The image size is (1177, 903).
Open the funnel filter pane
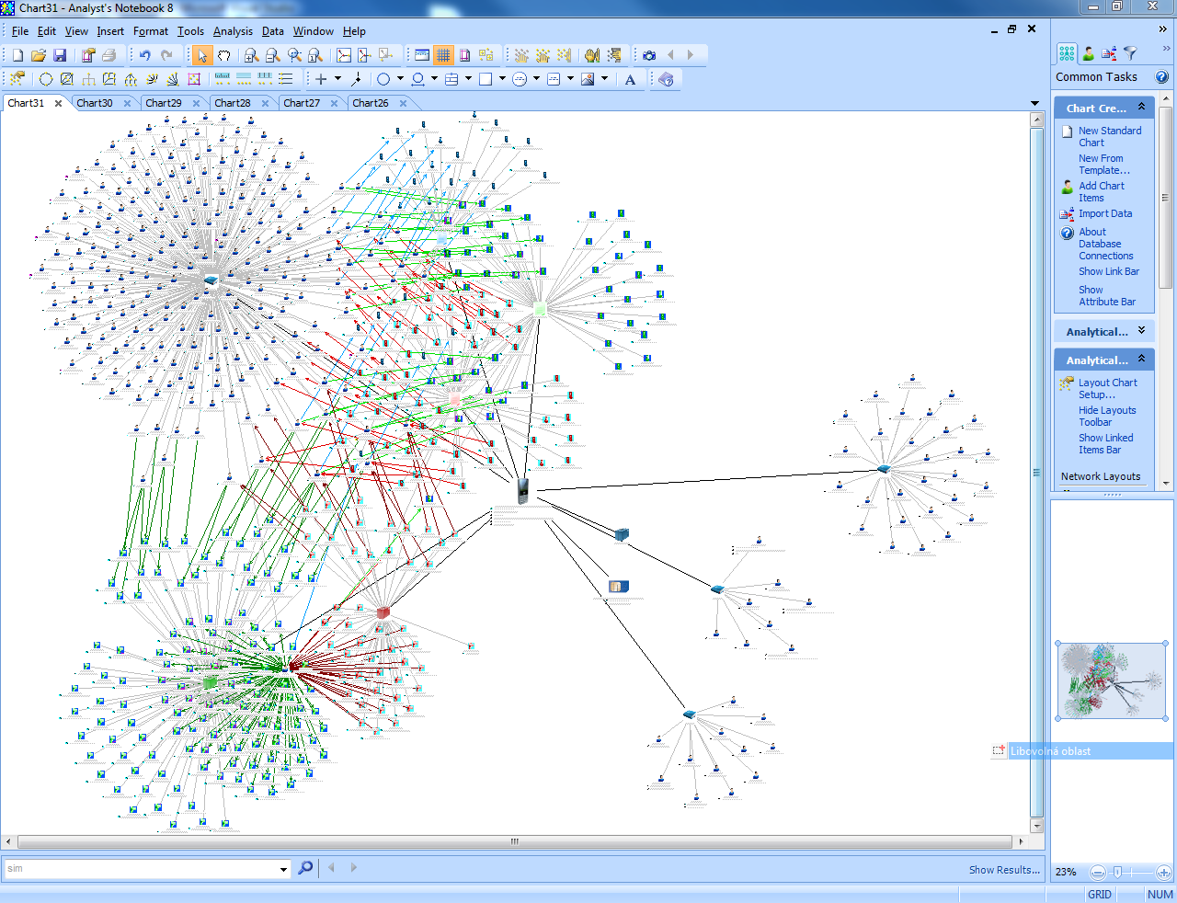pos(1131,53)
